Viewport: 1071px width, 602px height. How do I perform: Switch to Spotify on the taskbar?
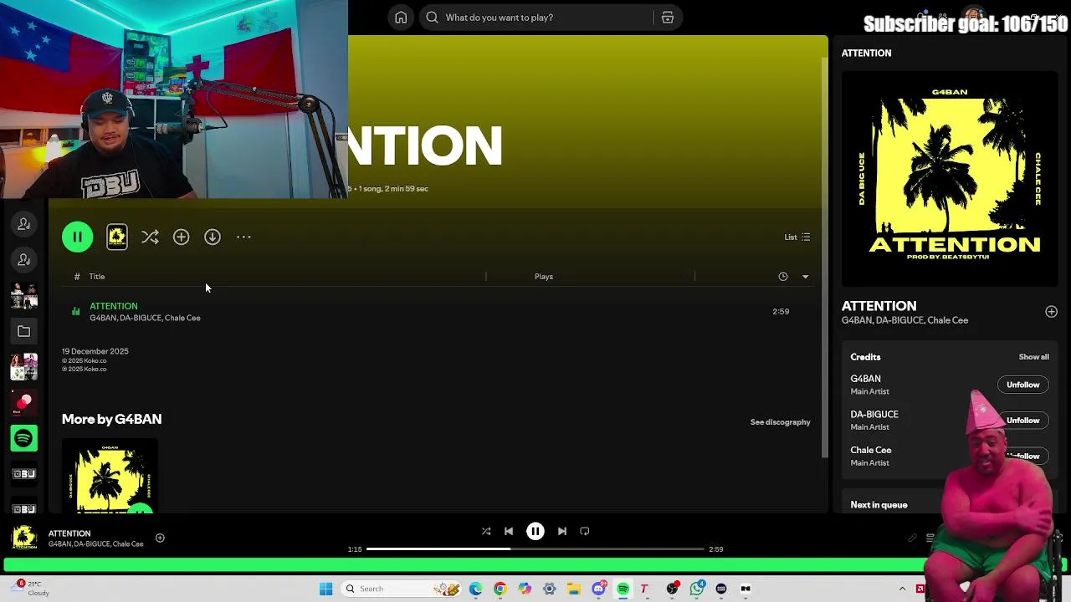click(623, 589)
